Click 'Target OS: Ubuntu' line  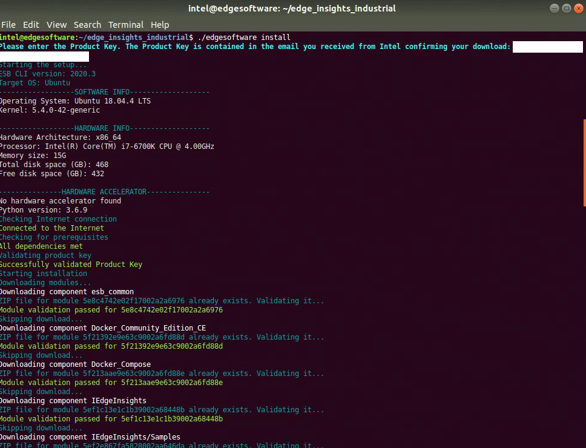click(35, 82)
